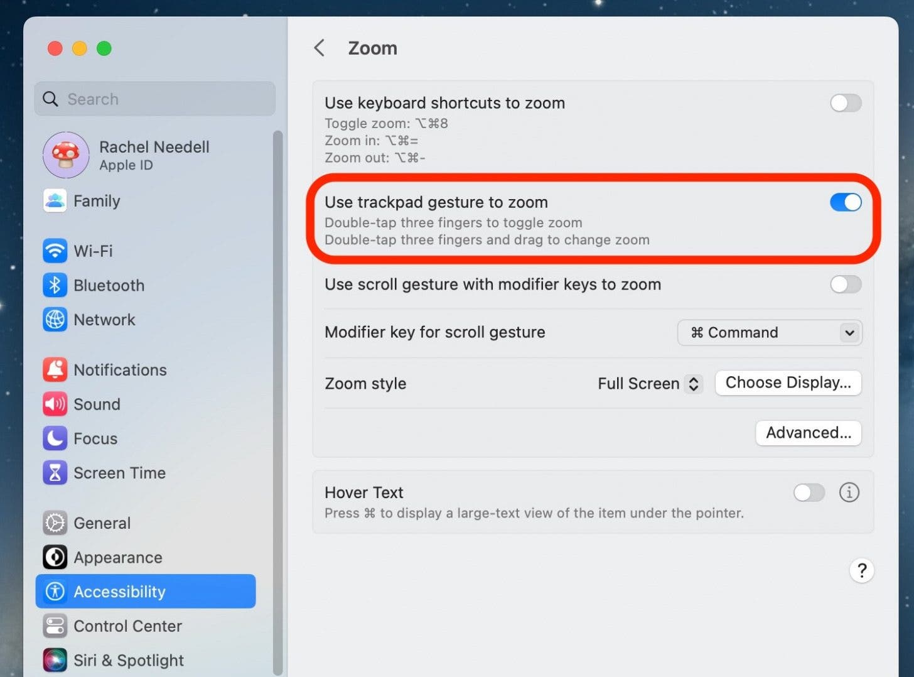Click the Hover Text info icon
This screenshot has width=914, height=677.
click(x=849, y=492)
